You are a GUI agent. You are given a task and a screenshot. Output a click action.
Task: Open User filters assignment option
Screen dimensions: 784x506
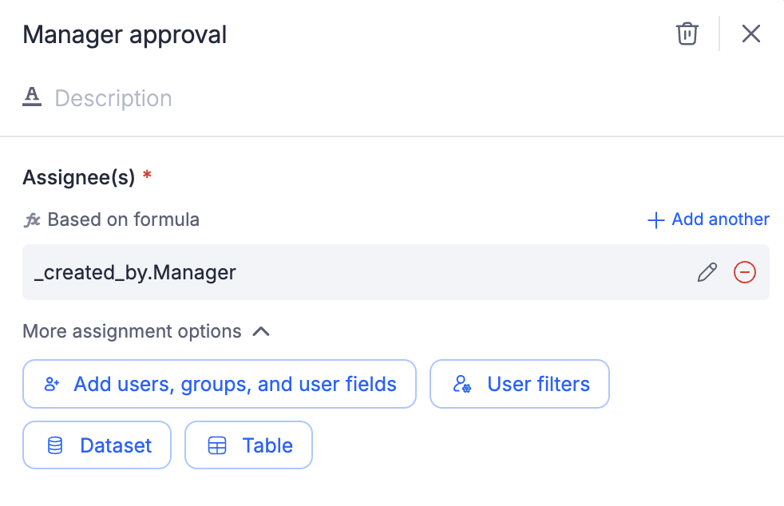tap(538, 385)
